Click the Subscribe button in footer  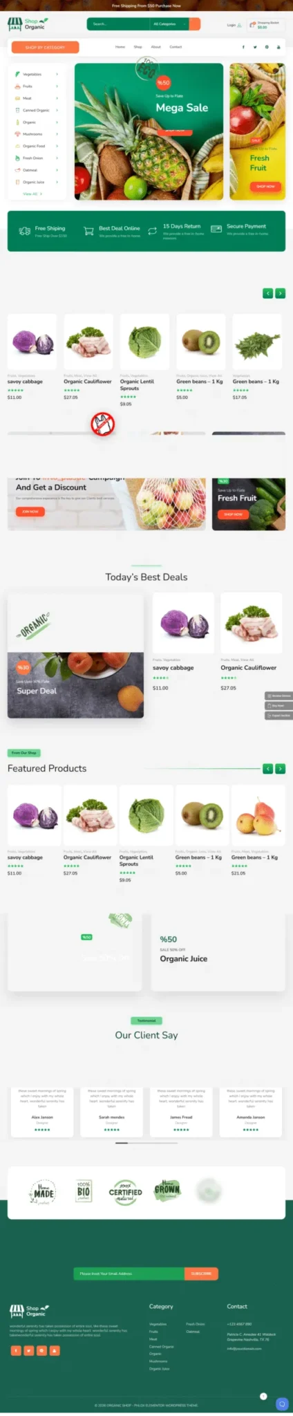pyautogui.click(x=201, y=1273)
